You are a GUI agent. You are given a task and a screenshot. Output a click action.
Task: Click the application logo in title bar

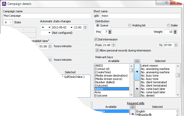coord(4,4)
